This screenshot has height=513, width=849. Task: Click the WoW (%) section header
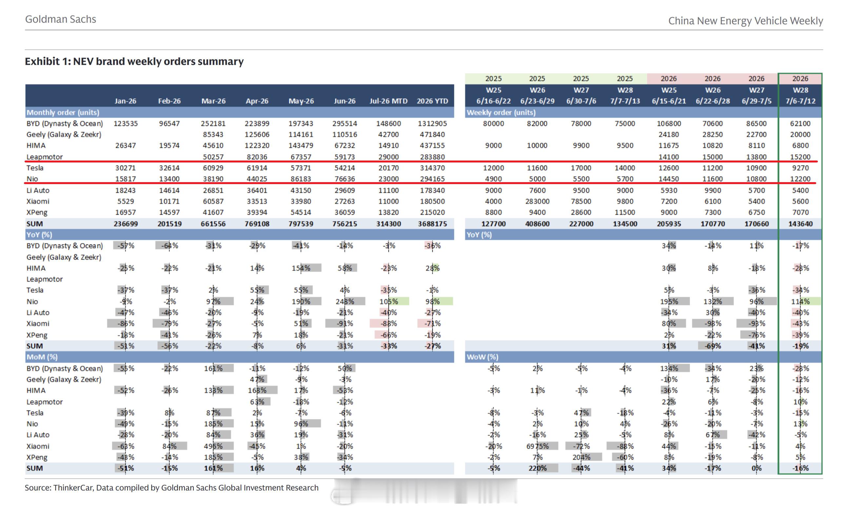[482, 357]
